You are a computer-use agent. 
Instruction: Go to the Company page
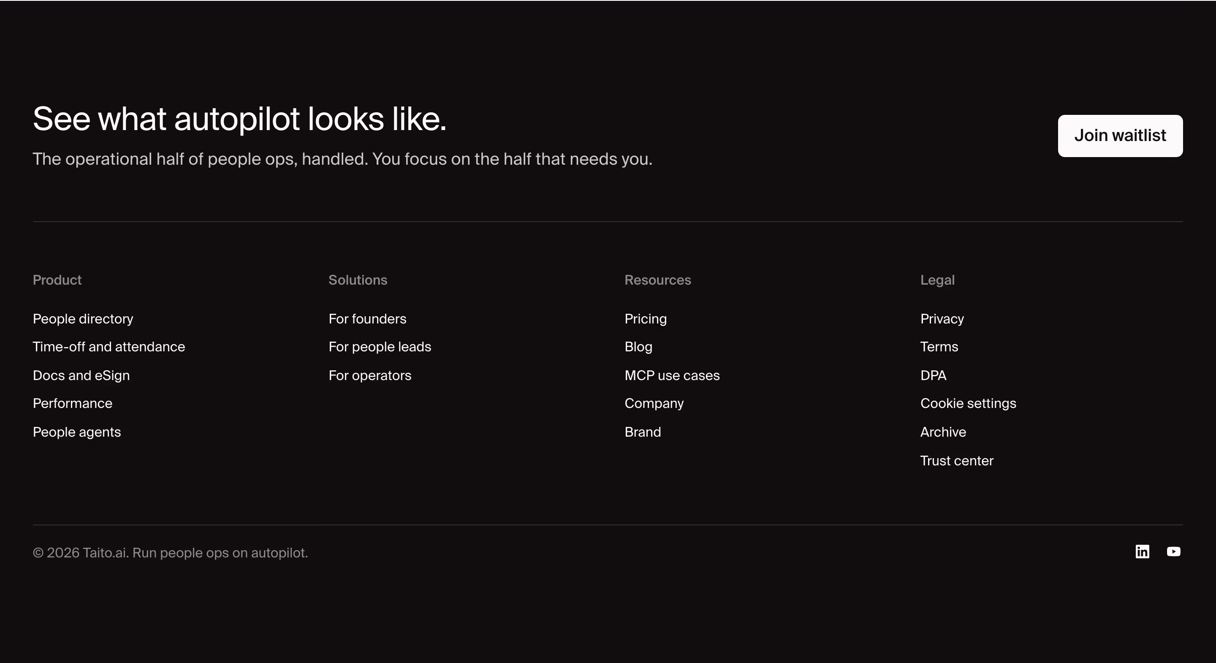654,403
